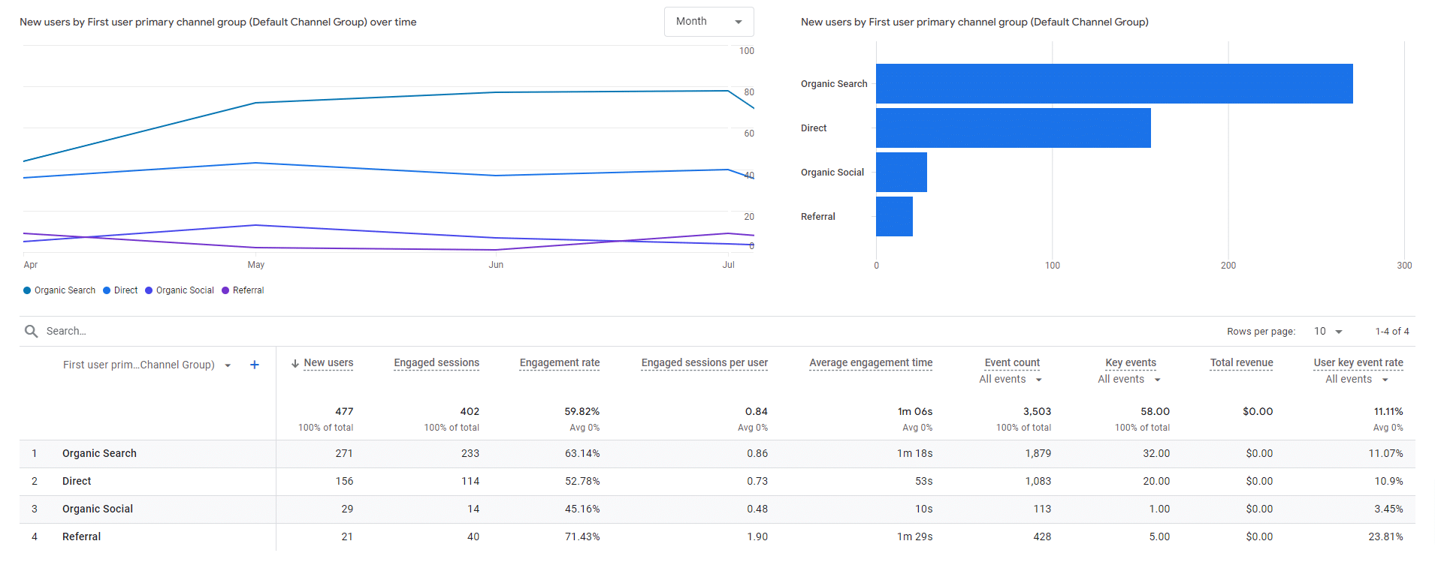Sort by Engagement rate column header
The image size is (1435, 565).
560,363
